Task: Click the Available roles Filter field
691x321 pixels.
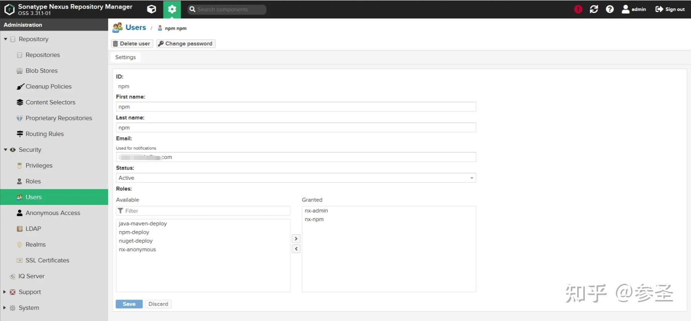Action: coord(203,211)
